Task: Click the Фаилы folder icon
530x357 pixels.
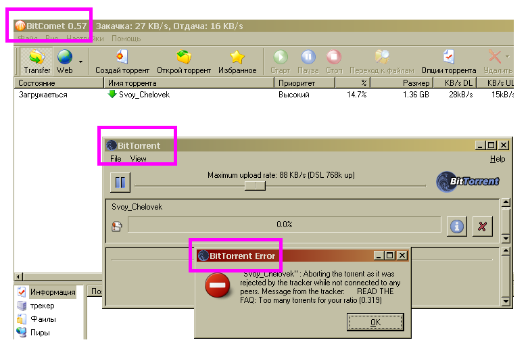Action: click(22, 319)
